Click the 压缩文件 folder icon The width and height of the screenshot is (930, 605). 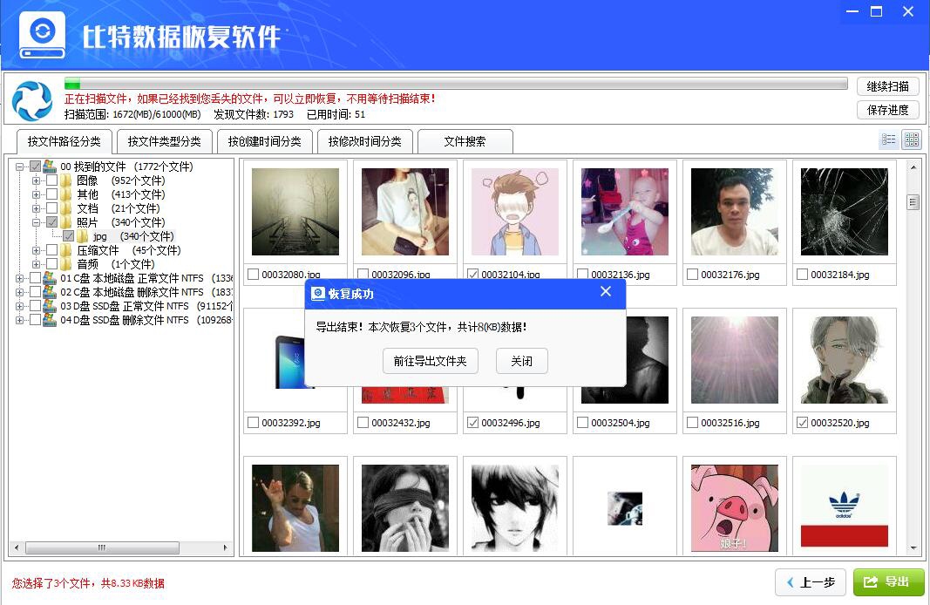coord(66,250)
